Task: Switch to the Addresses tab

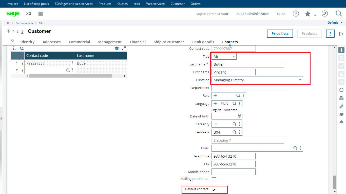Action: click(52, 42)
